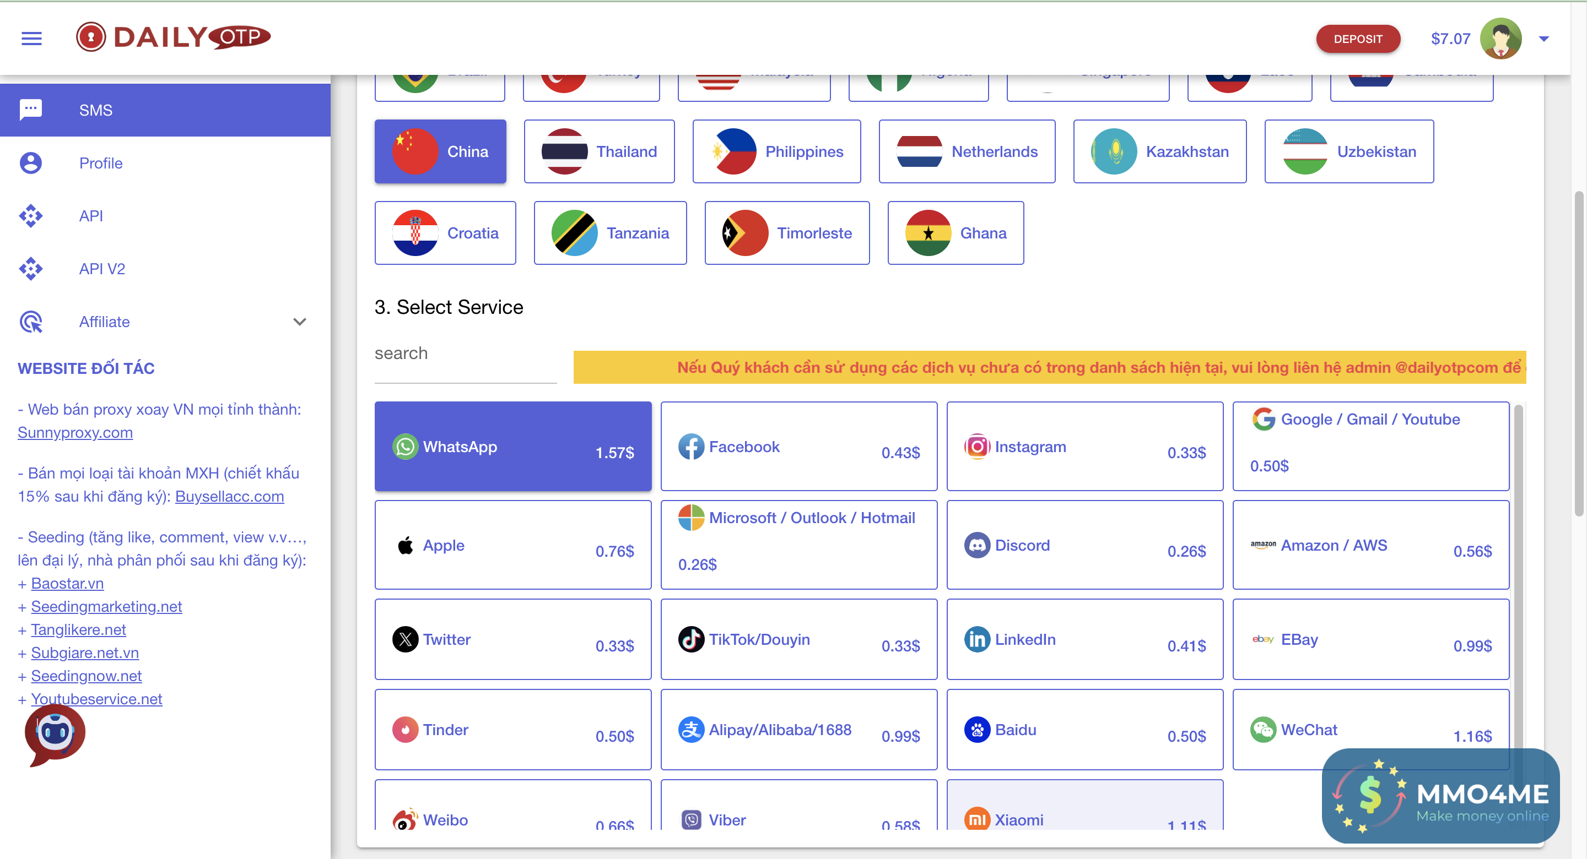Click the Profile person icon
1587x859 pixels.
(31, 163)
